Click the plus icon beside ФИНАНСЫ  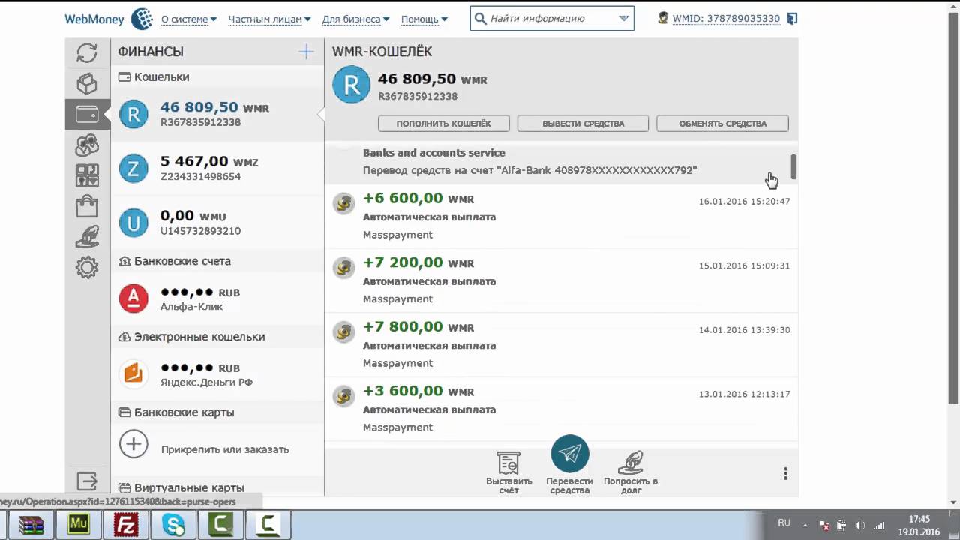(x=306, y=52)
